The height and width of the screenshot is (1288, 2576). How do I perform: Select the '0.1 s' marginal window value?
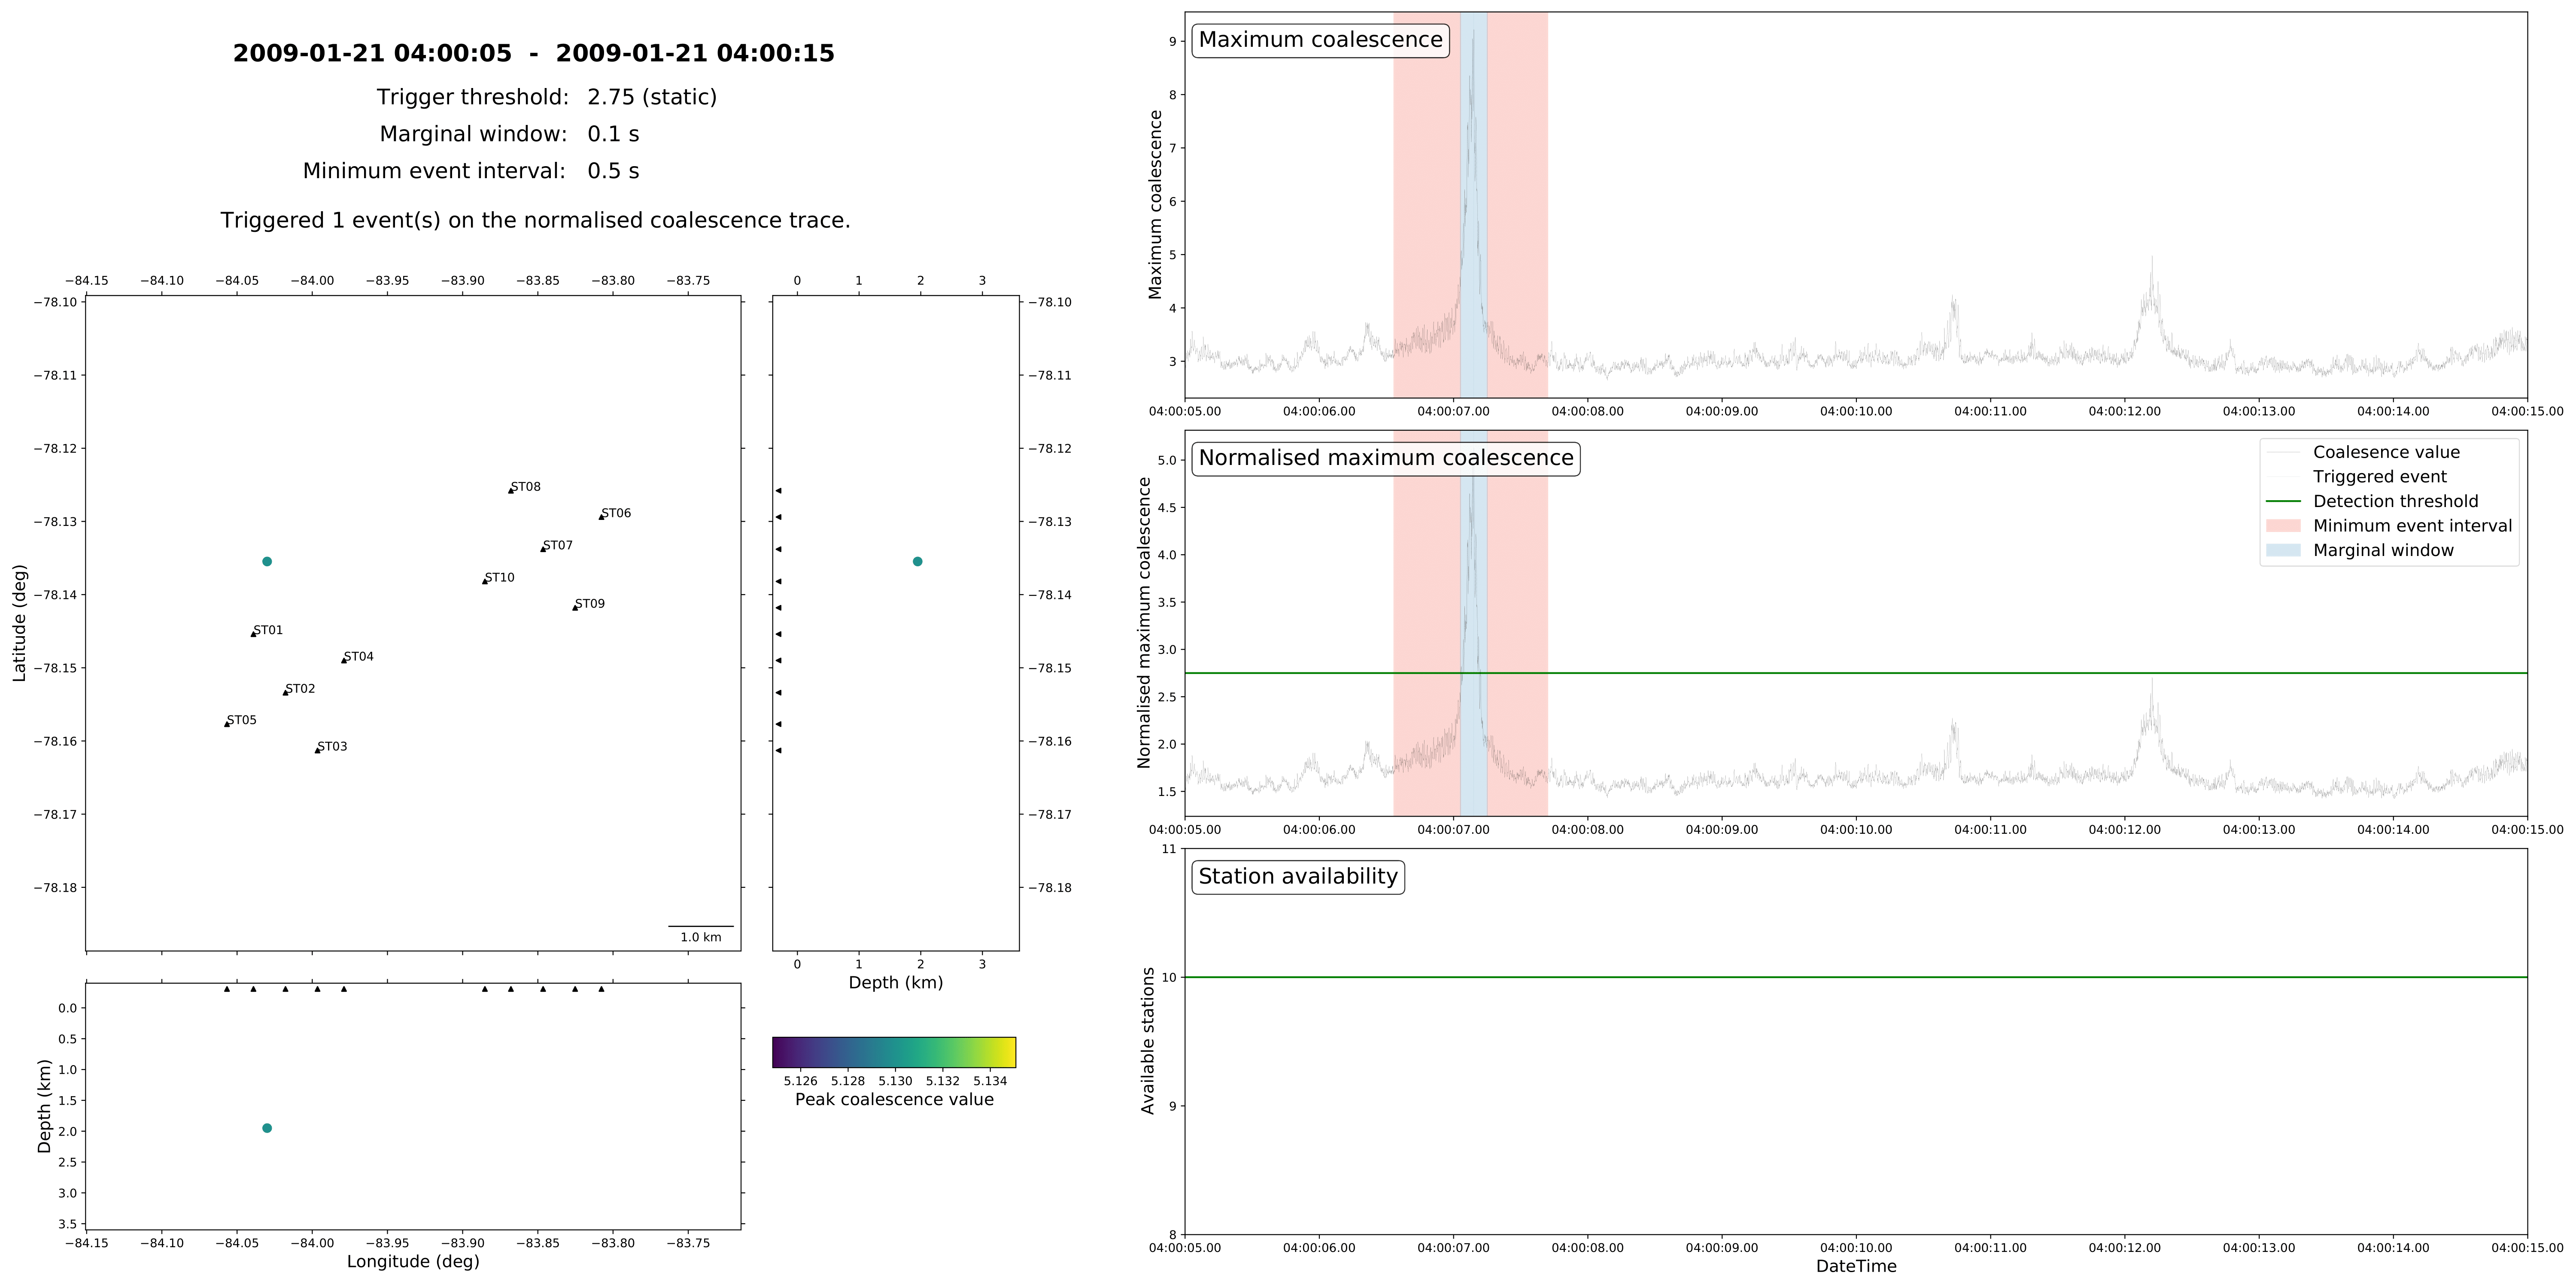(x=613, y=134)
